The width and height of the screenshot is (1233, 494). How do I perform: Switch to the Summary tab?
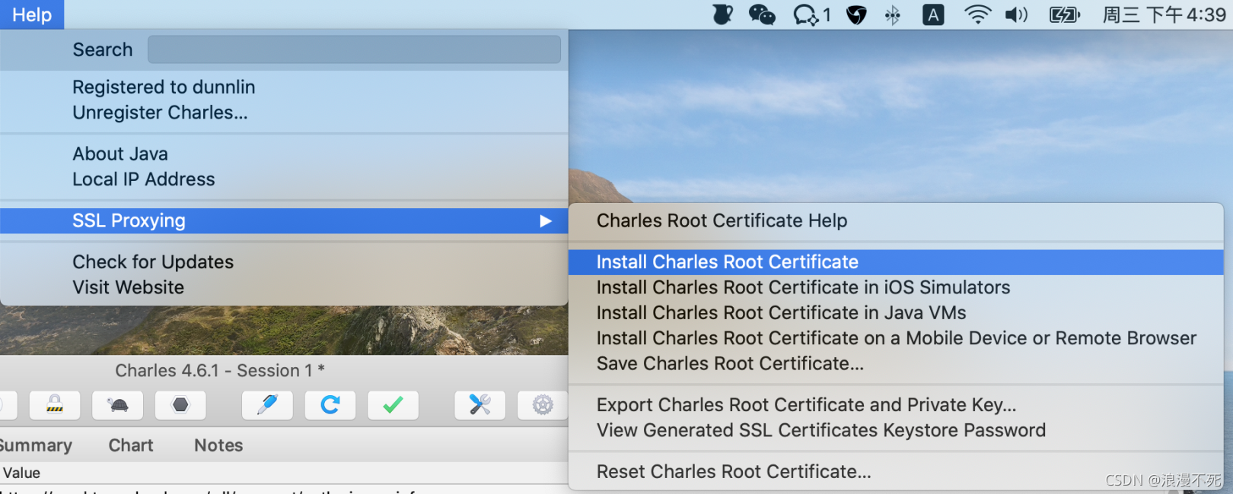click(35, 445)
